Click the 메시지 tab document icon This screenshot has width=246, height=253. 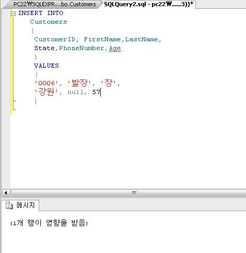[9, 205]
